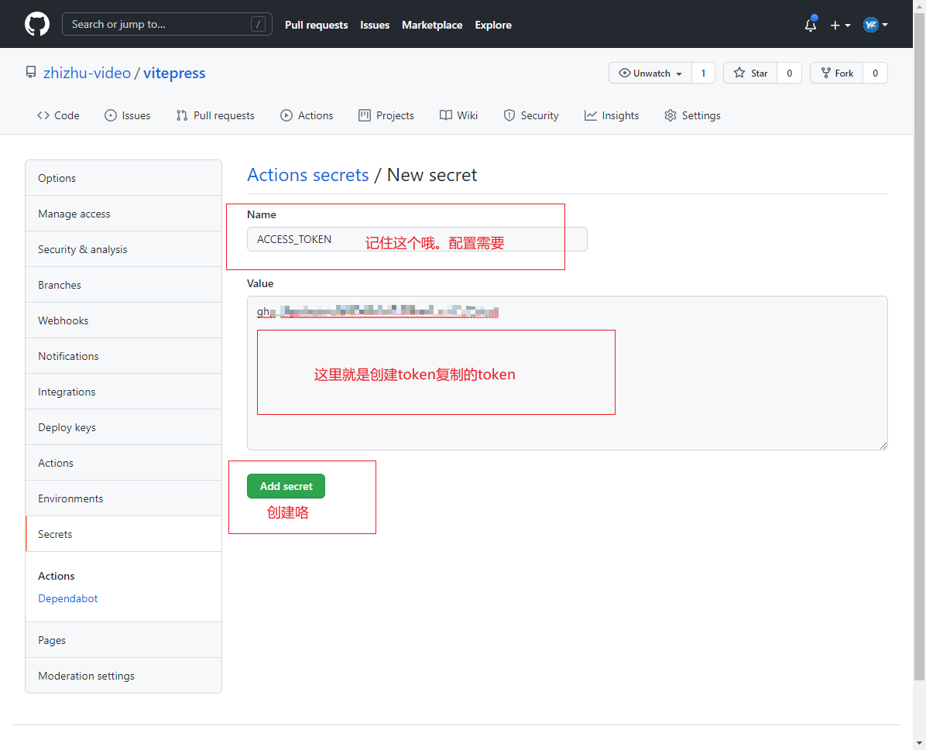Image resolution: width=926 pixels, height=750 pixels.
Task: Go to GitHub home via Octocat logo
Action: (x=37, y=24)
